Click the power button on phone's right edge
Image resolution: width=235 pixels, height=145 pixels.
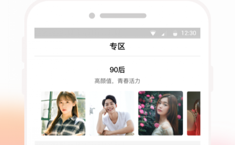click(x=211, y=79)
